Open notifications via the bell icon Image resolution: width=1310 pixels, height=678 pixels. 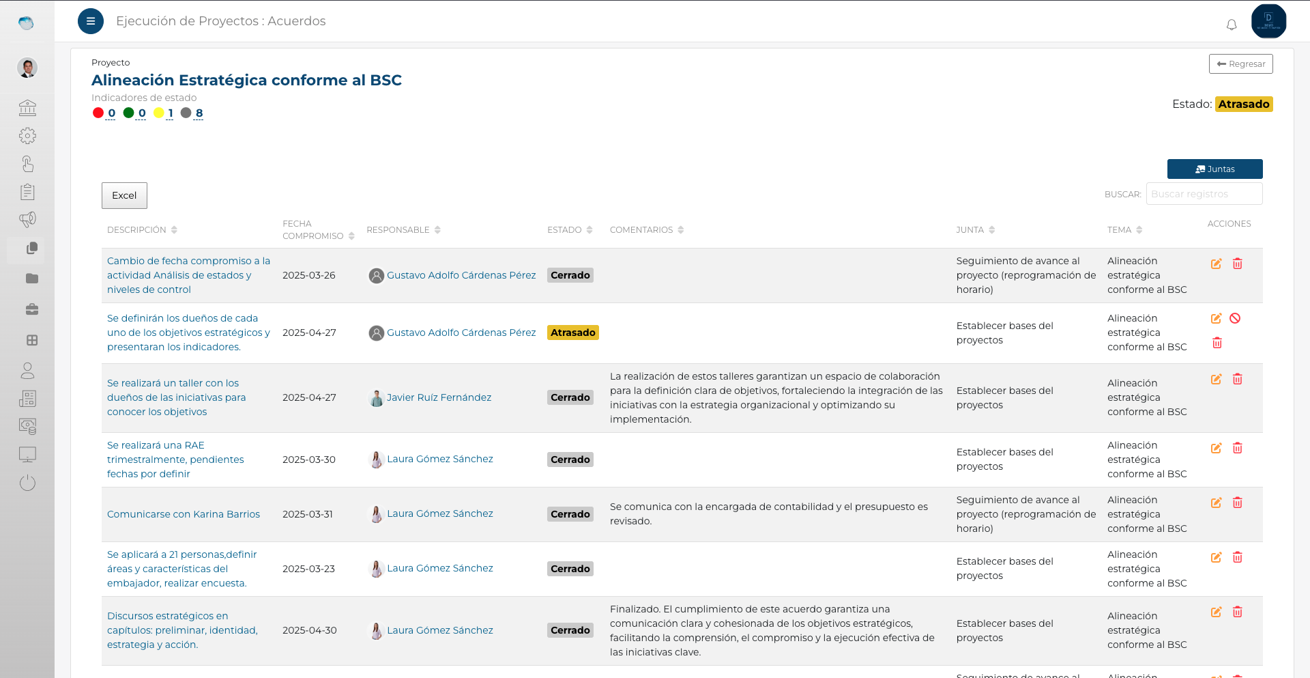tap(1232, 25)
